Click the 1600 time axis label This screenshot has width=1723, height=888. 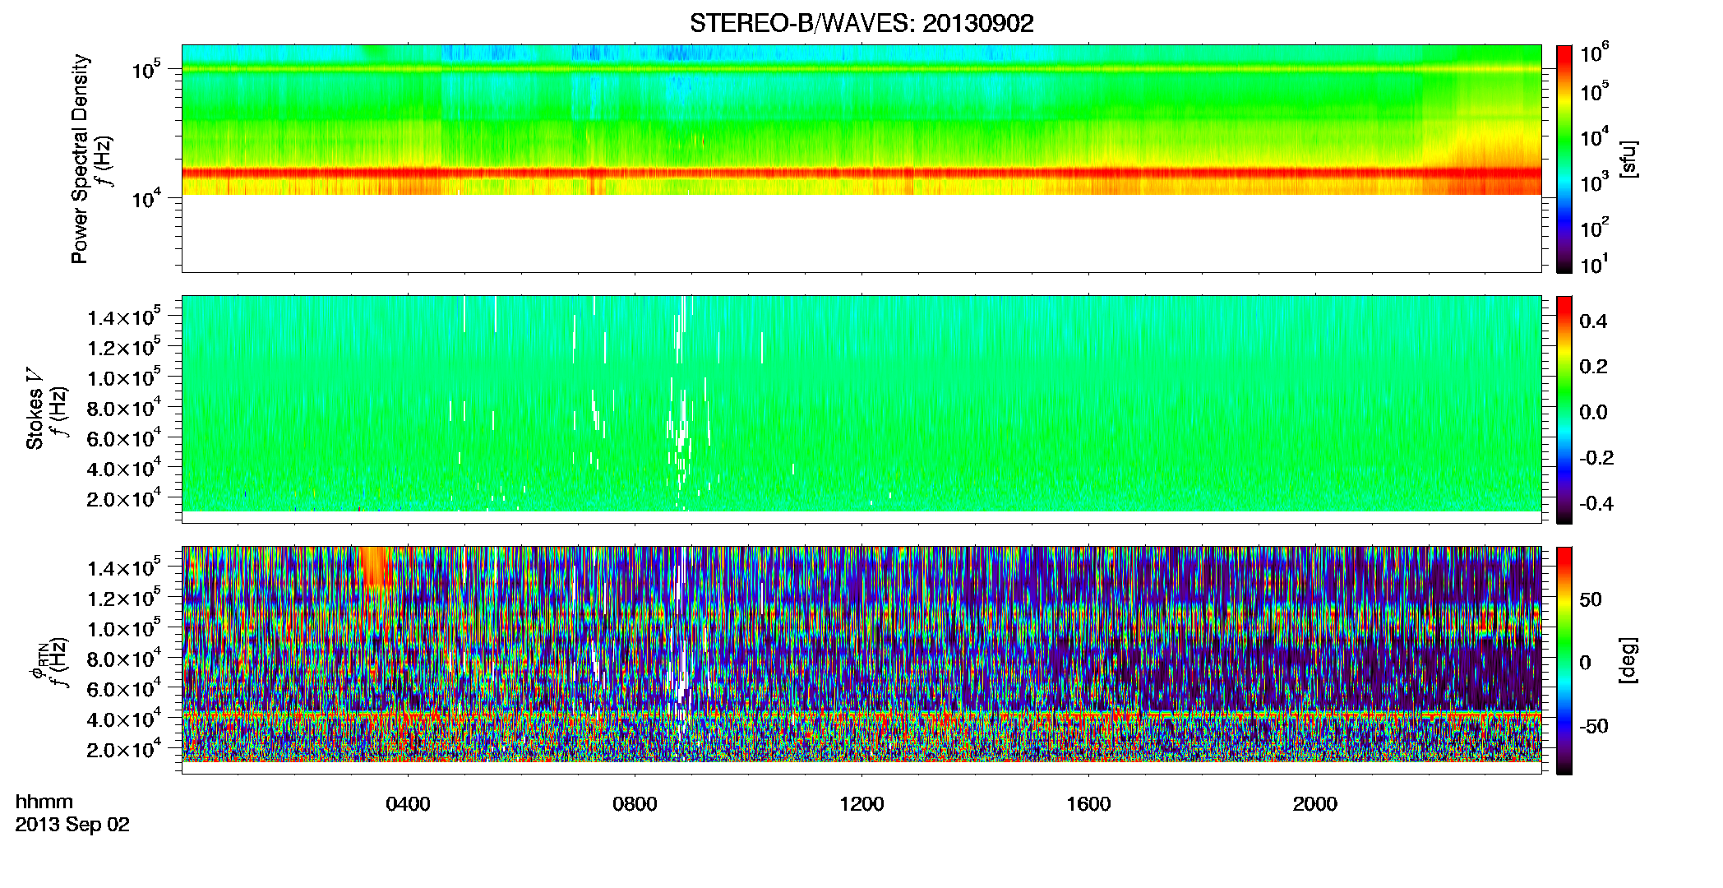click(x=1088, y=804)
